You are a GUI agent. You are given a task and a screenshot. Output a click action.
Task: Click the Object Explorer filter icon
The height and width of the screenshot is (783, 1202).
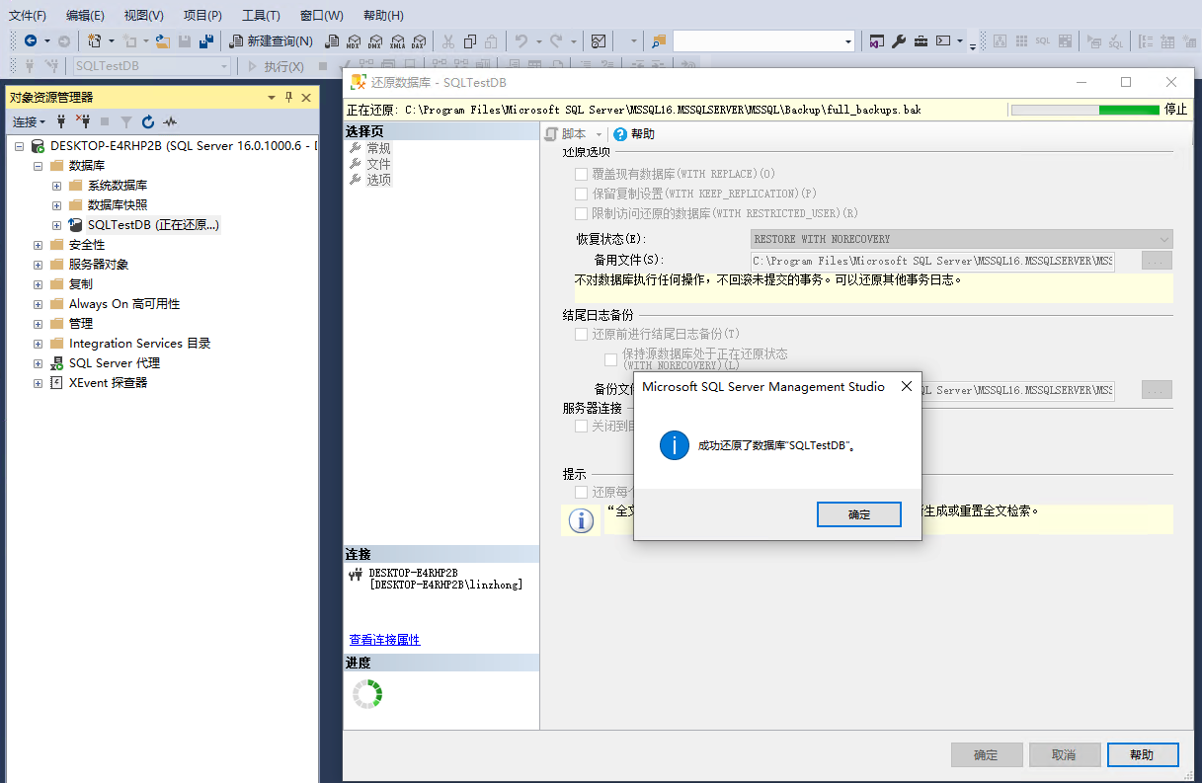(126, 121)
